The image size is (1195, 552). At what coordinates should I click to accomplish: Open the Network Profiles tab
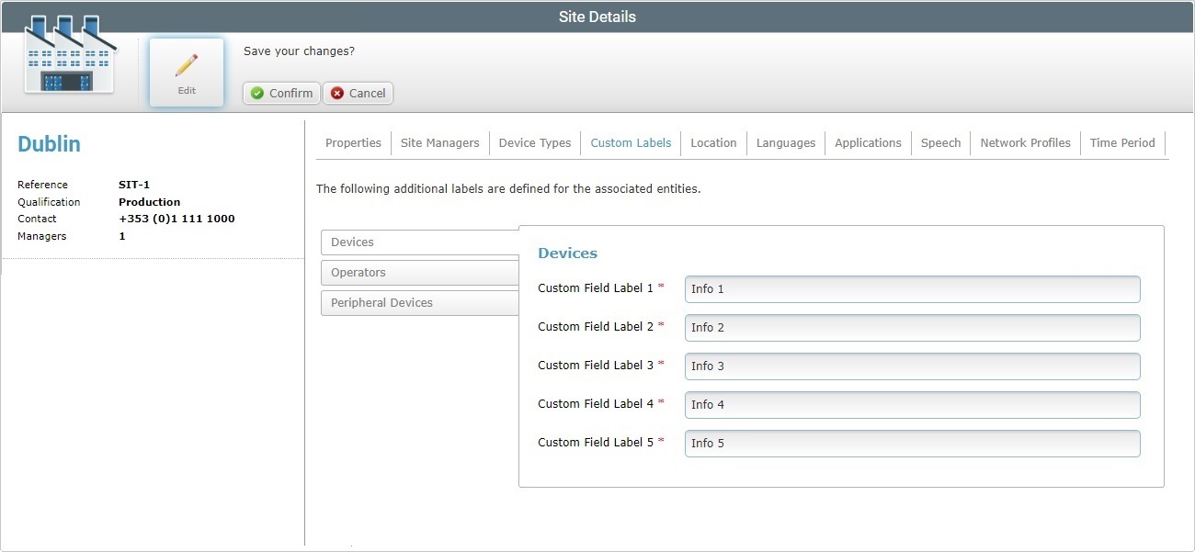pyautogui.click(x=1025, y=143)
